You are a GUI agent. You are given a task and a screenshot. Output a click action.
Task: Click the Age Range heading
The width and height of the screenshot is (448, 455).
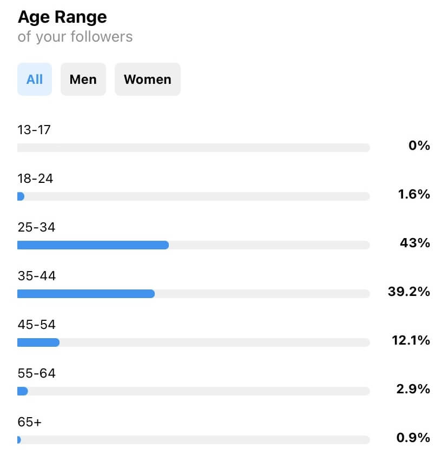62,17
